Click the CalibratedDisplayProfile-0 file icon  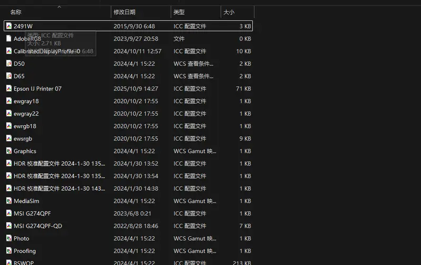9,51
